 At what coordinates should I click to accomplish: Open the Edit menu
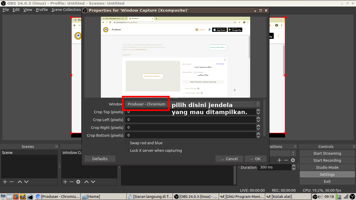click(x=16, y=10)
